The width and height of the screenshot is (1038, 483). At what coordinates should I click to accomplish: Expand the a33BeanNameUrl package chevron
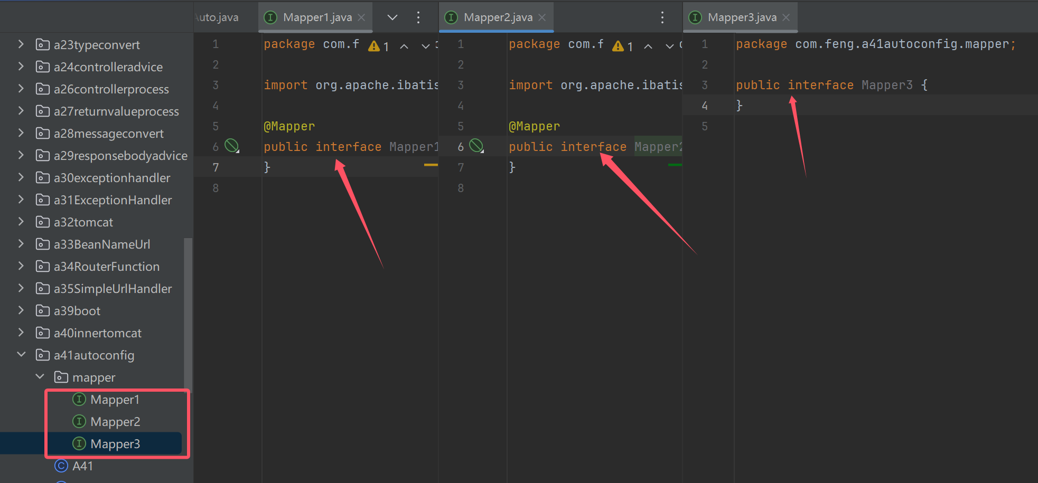(x=21, y=244)
